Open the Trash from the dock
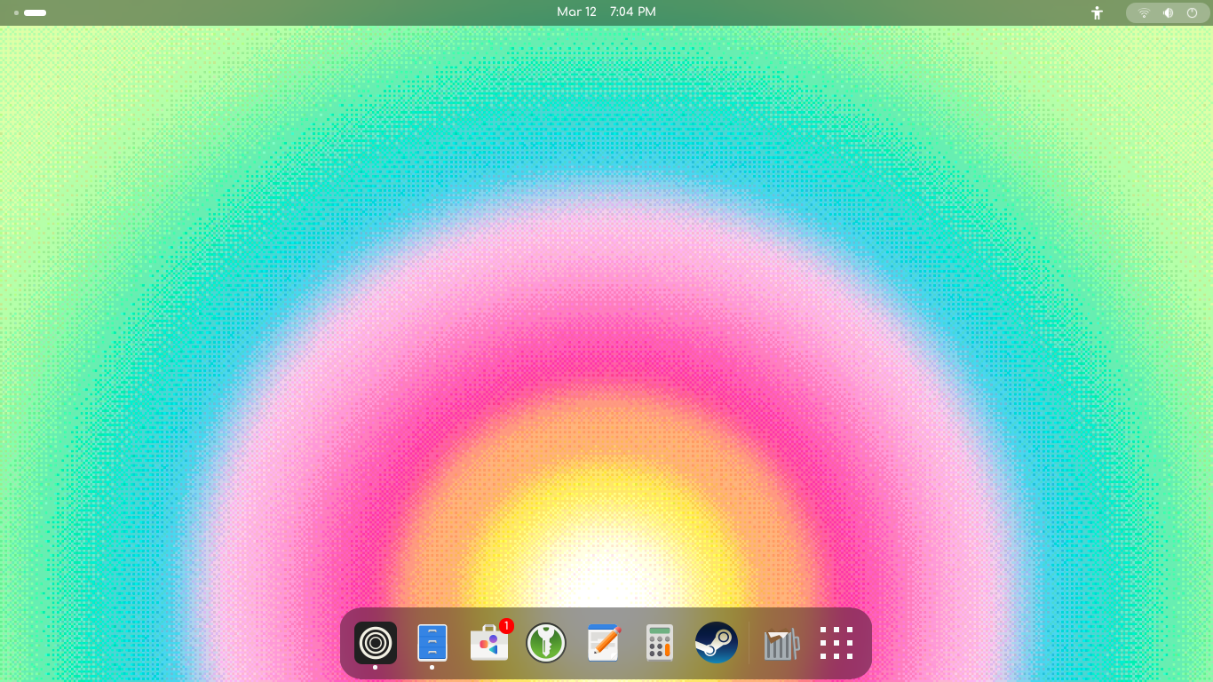Image resolution: width=1213 pixels, height=682 pixels. pyautogui.click(x=781, y=642)
